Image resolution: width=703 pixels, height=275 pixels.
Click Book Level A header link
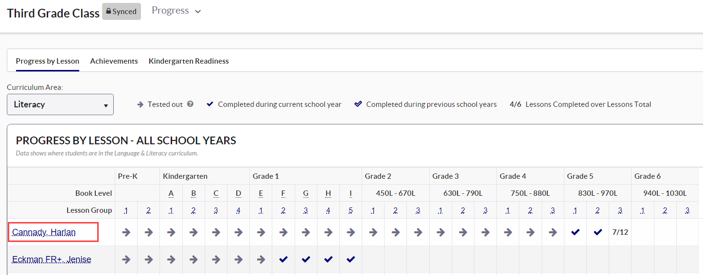pos(171,193)
